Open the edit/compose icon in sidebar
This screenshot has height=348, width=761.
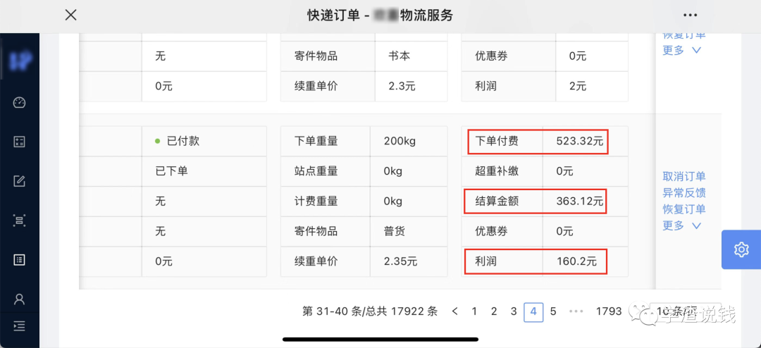coord(19,181)
